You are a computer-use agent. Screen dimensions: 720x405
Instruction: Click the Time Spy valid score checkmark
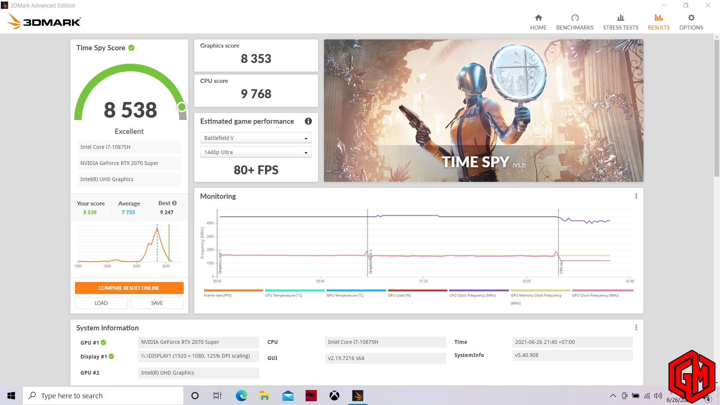click(131, 48)
